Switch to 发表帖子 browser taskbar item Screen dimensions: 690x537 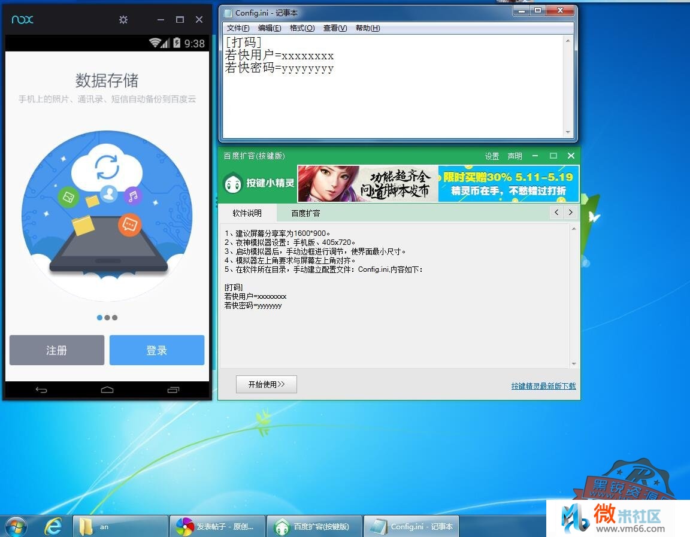tap(217, 526)
